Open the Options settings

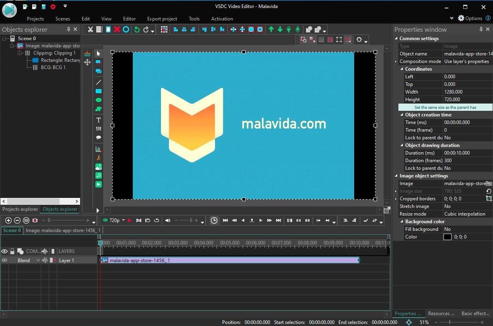click(x=470, y=18)
